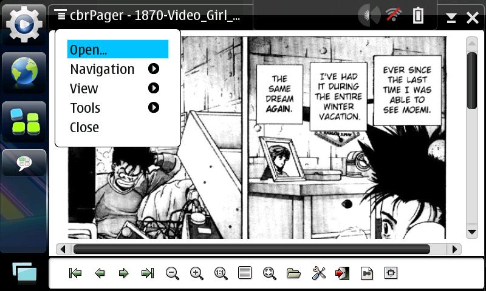The width and height of the screenshot is (486, 291).
Task: Go to the first page
Action: (x=75, y=273)
